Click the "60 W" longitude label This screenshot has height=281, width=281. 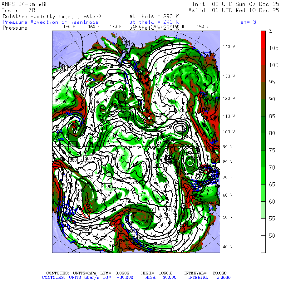[x=228, y=195]
